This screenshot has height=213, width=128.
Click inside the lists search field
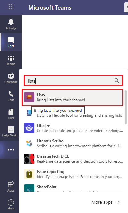click(73, 80)
